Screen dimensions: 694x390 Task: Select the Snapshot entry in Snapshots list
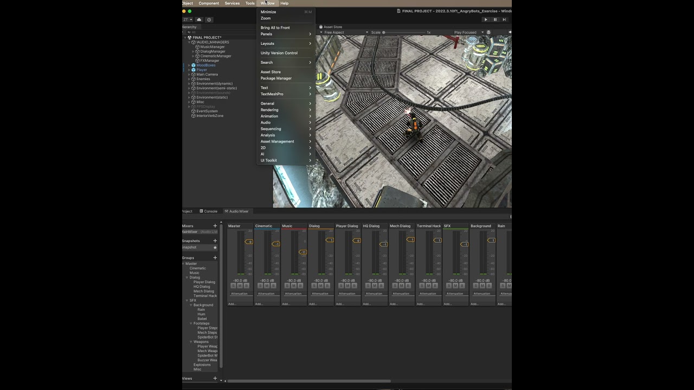(200, 248)
